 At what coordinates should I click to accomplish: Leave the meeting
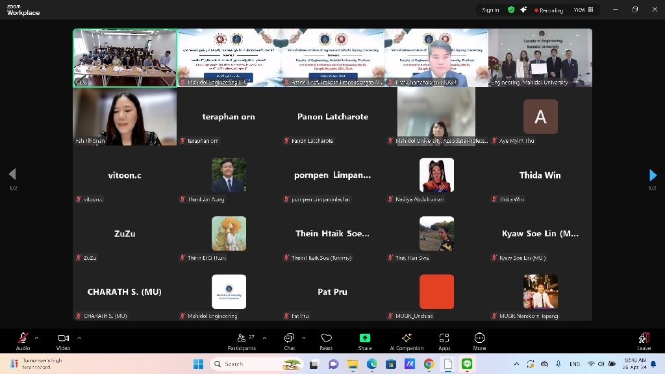click(644, 340)
